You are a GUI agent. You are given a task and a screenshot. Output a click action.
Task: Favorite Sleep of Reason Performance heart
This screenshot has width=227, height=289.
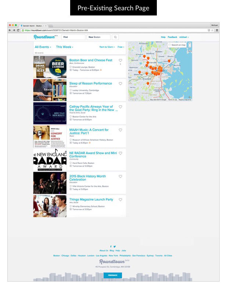(120, 84)
